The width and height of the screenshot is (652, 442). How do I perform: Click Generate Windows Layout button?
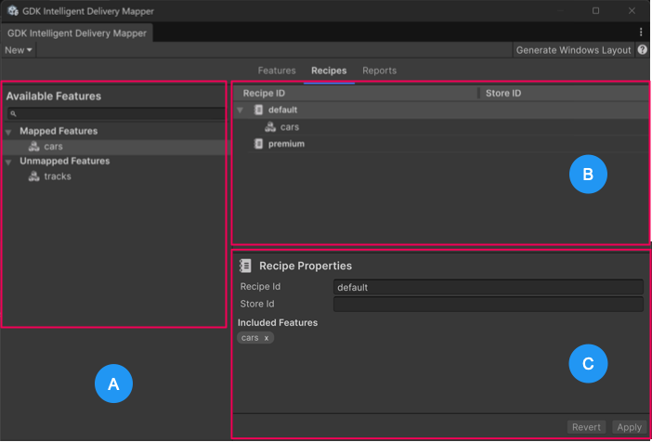(573, 50)
